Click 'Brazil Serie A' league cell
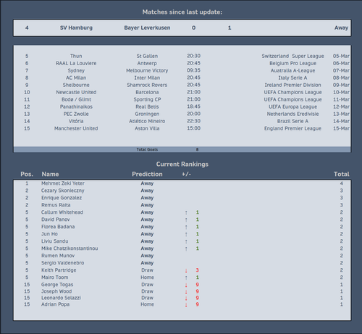 pyautogui.click(x=292, y=121)
